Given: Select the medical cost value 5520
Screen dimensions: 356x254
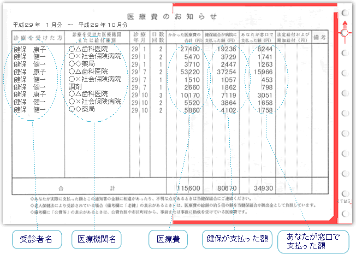Looking at the screenshot, I should click(192, 103).
